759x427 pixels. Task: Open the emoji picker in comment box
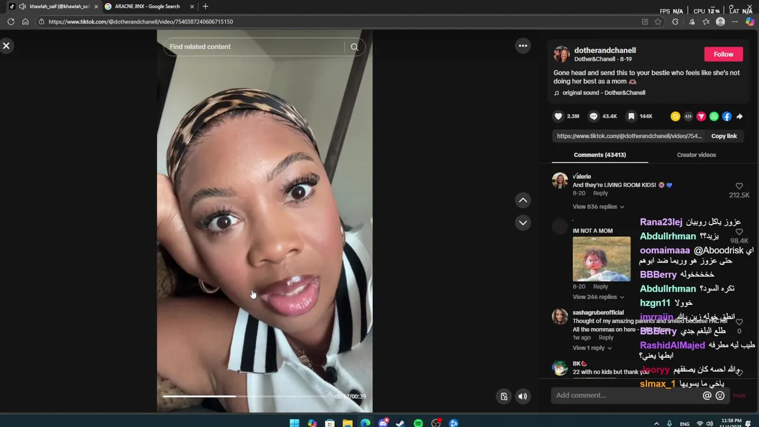pos(720,396)
